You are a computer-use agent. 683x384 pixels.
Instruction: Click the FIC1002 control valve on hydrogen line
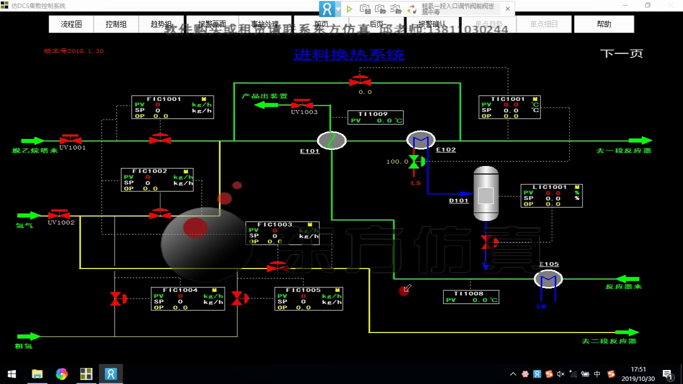(160, 214)
